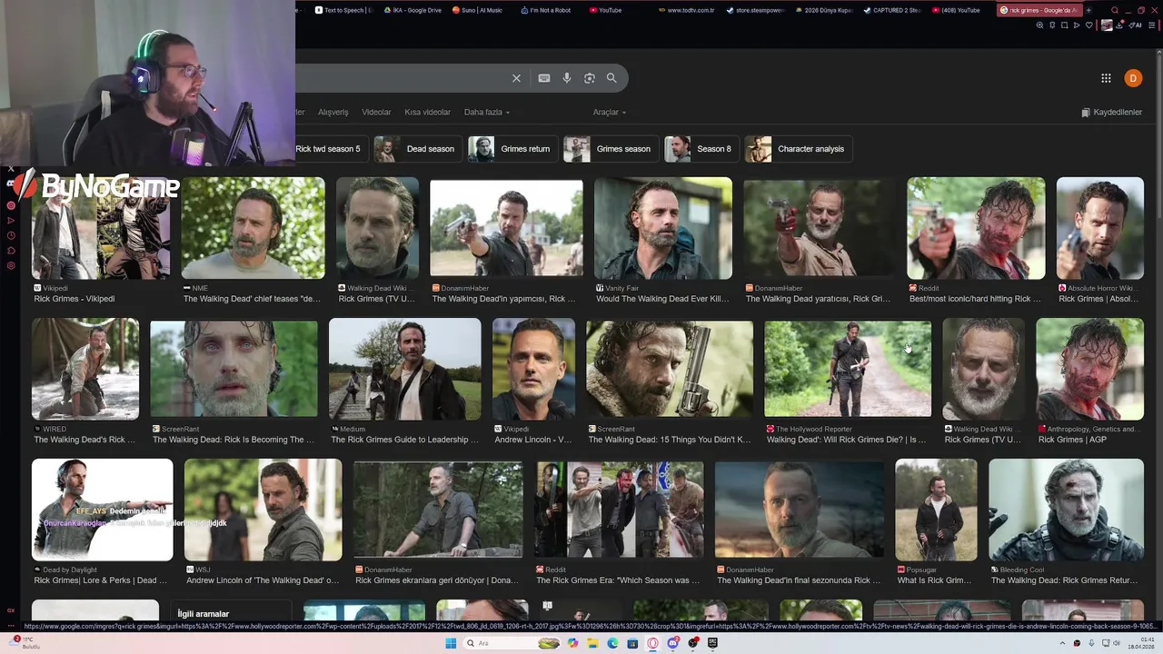
Task: Open the Hollywood Reporter image result
Action: point(848,368)
